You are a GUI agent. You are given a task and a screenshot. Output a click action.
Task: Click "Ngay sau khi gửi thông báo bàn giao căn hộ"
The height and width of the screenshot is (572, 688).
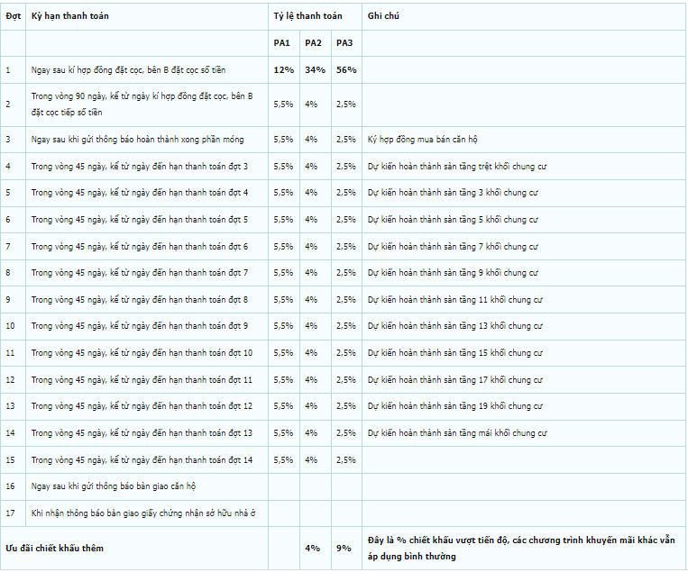pyautogui.click(x=113, y=486)
